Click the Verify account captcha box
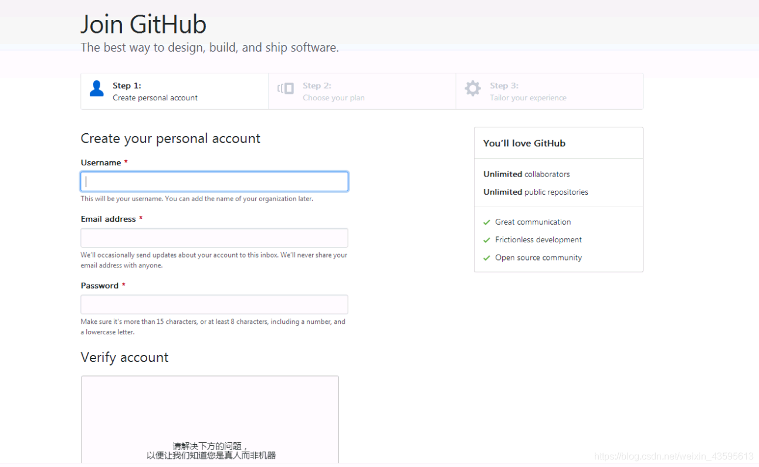The width and height of the screenshot is (759, 467). 210,419
